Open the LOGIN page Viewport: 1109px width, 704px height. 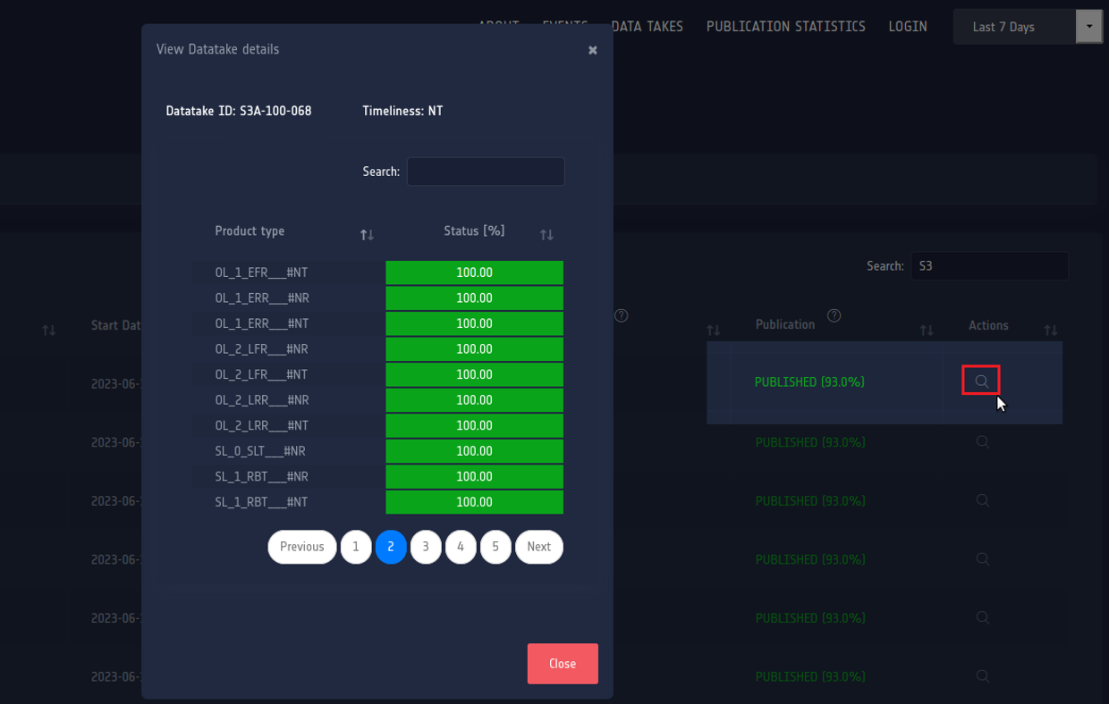pos(908,27)
